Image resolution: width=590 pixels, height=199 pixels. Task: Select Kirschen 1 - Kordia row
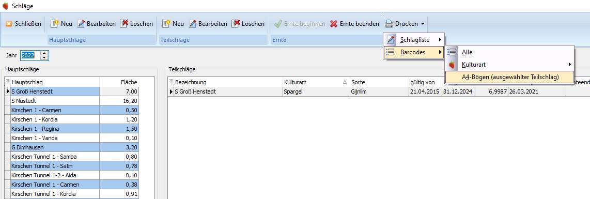(71, 119)
